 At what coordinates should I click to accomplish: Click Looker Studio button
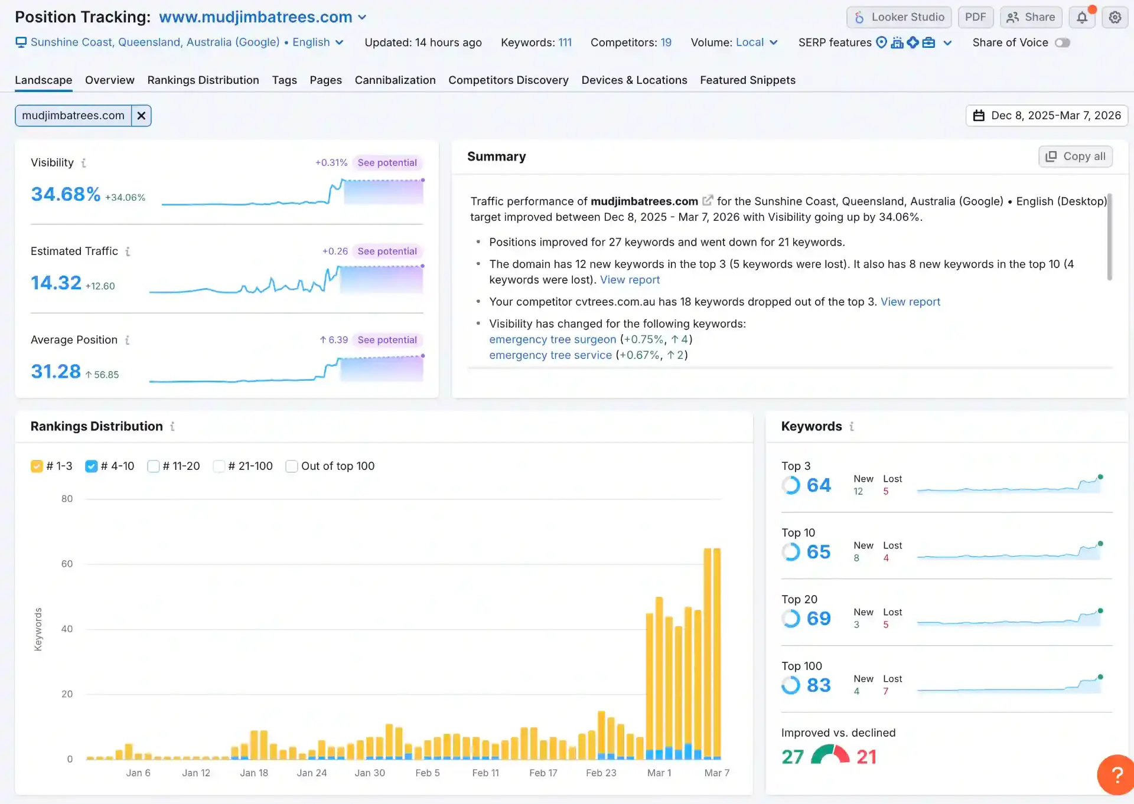click(899, 17)
